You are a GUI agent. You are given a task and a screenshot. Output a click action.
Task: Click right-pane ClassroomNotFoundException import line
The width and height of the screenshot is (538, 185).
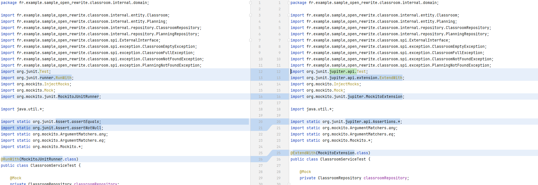392,59
